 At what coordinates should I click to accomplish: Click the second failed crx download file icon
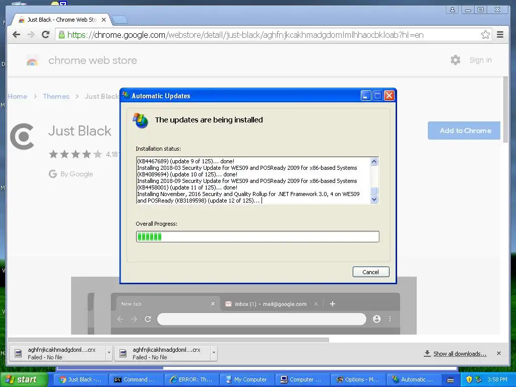click(123, 353)
